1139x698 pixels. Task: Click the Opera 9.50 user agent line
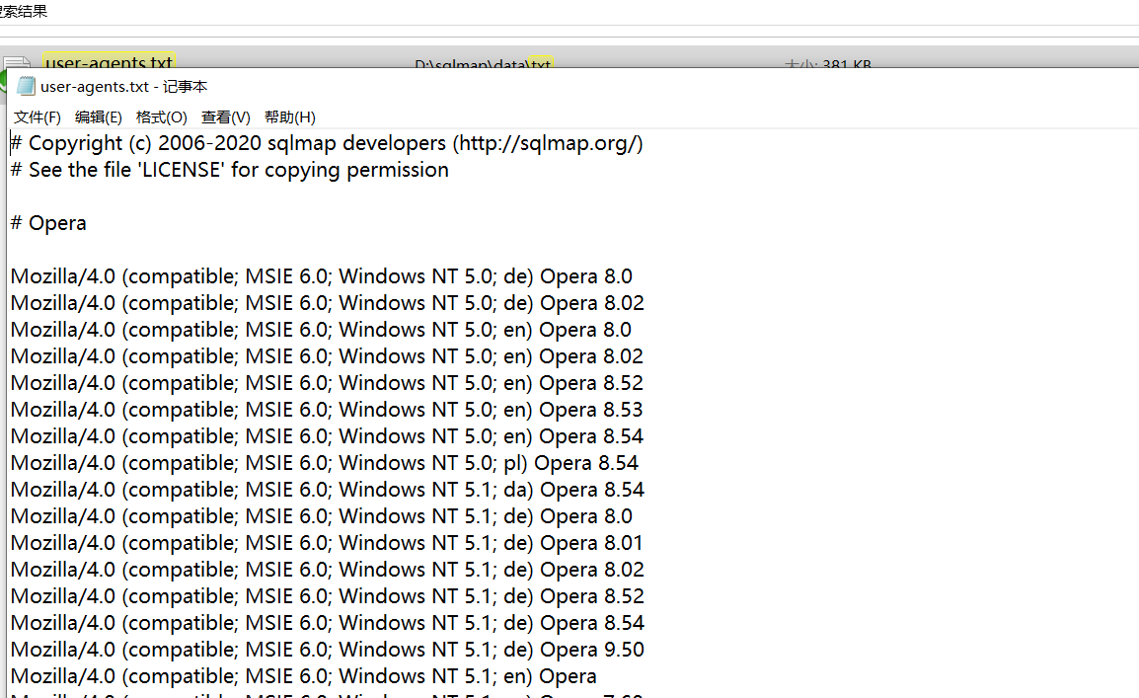[327, 649]
